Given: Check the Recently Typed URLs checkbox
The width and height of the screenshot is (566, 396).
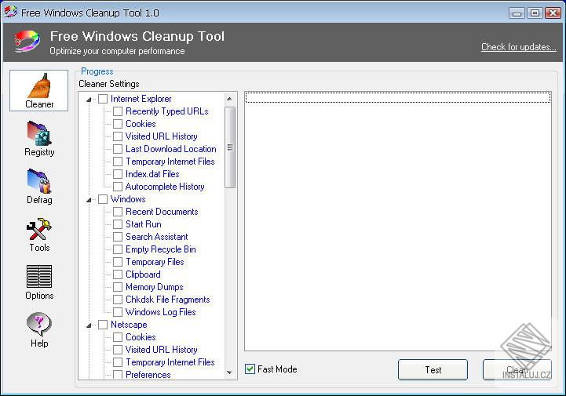Looking at the screenshot, I should [118, 111].
